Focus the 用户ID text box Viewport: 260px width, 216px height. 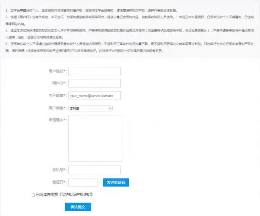click(95, 83)
